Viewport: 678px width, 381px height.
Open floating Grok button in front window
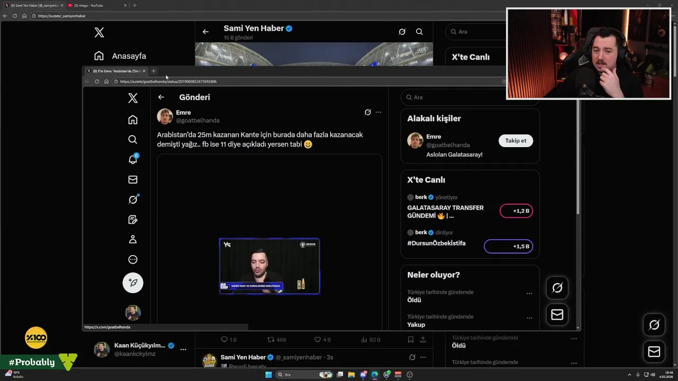[x=557, y=288]
